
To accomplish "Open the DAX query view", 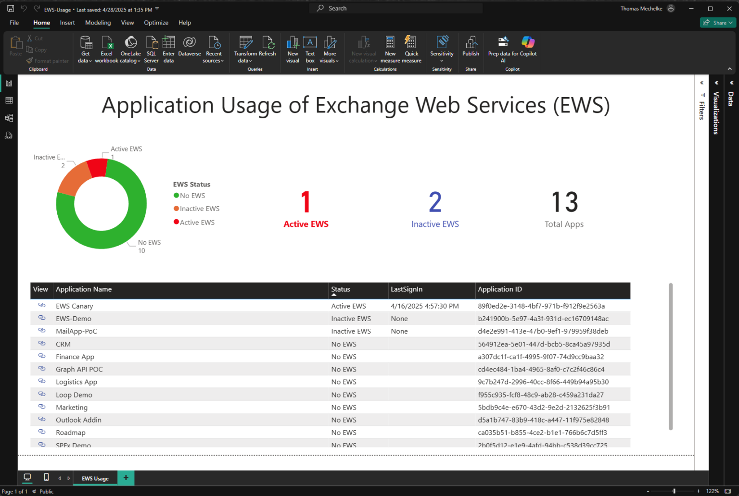I will [x=8, y=135].
